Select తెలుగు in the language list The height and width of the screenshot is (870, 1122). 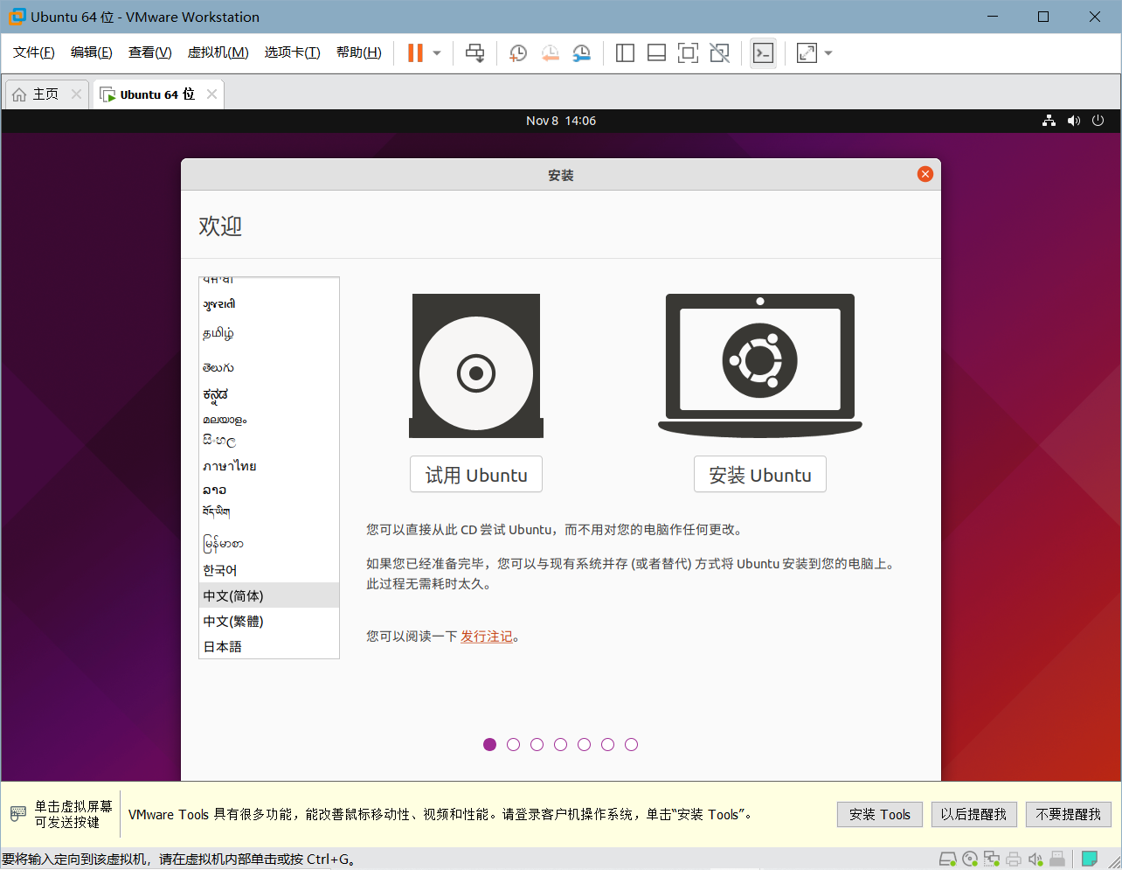point(269,367)
